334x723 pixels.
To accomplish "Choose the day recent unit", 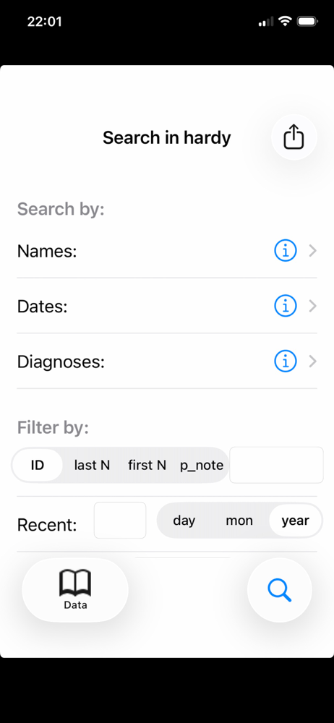I will [184, 520].
